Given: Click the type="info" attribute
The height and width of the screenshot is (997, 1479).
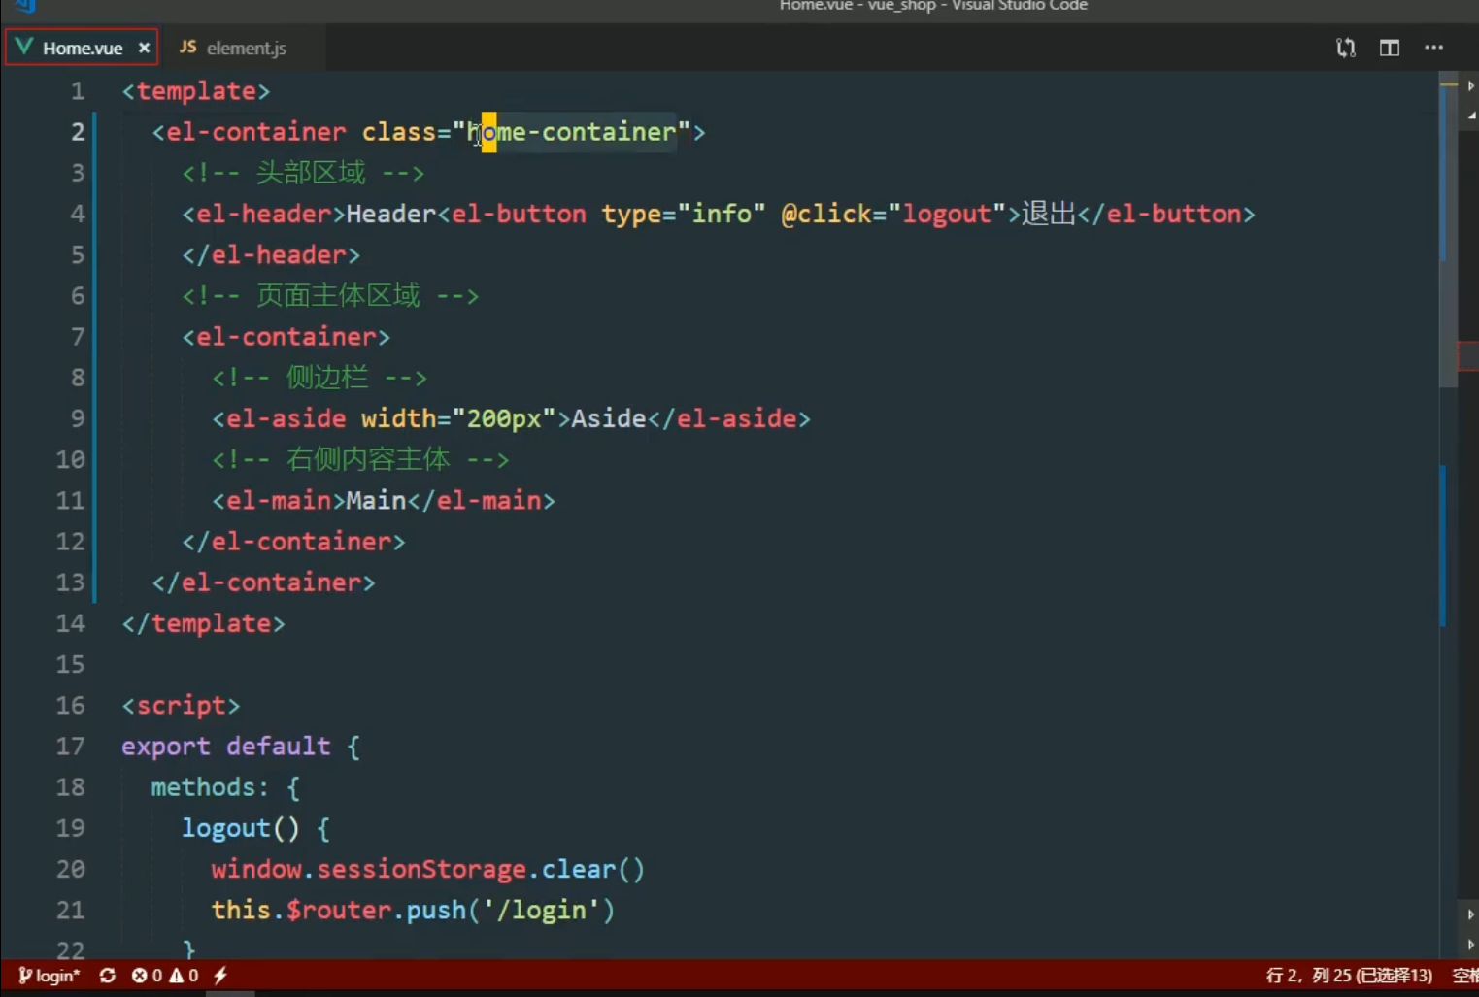Looking at the screenshot, I should click(x=684, y=214).
